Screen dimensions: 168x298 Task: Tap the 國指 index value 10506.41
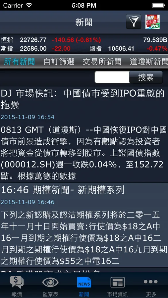click(121, 49)
